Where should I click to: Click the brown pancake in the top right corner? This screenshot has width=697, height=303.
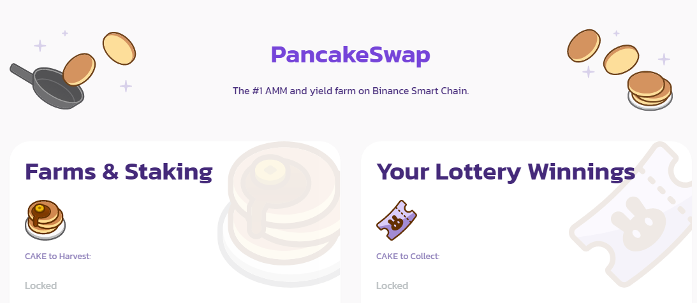coord(583,46)
